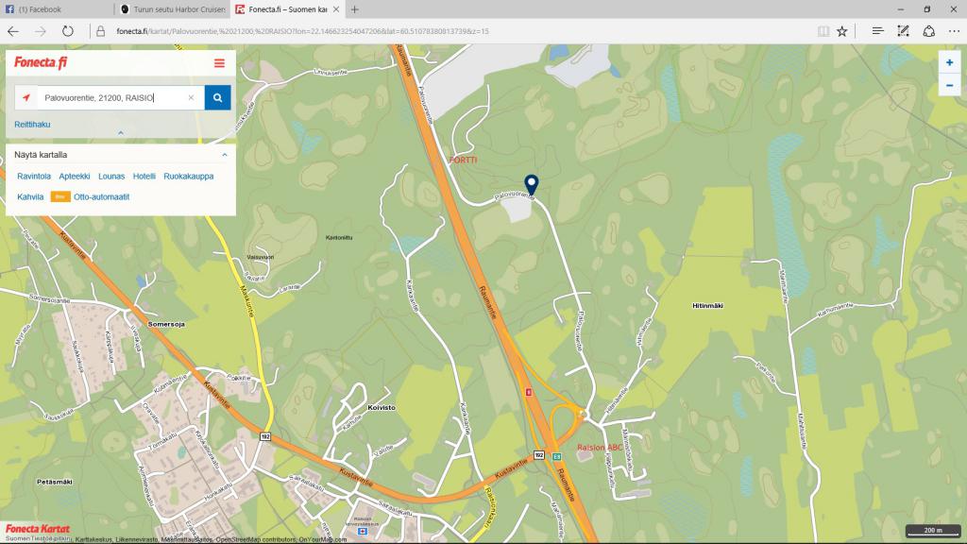Clear the search field with the X
Image resolution: width=967 pixels, height=544 pixels.
191,97
